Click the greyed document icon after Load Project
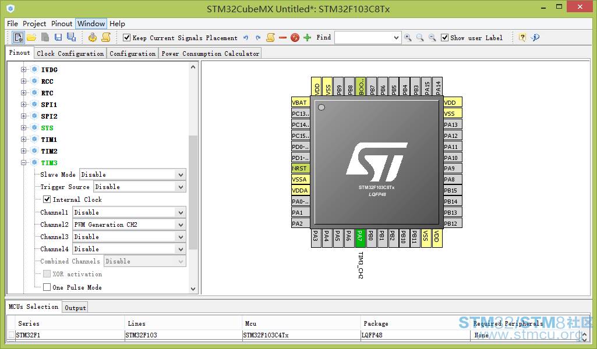The width and height of the screenshot is (597, 349). coord(45,37)
